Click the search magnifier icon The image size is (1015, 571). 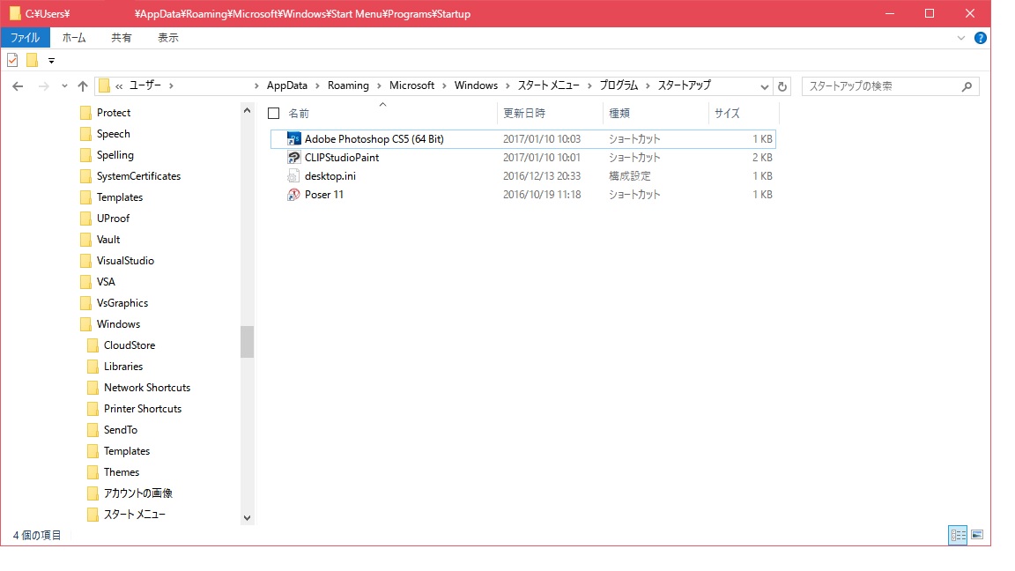click(967, 86)
